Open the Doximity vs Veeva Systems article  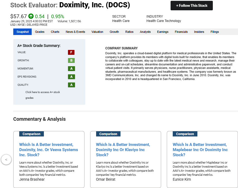[x=48, y=150]
